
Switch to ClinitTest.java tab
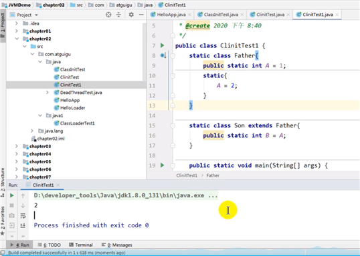tap(270, 15)
